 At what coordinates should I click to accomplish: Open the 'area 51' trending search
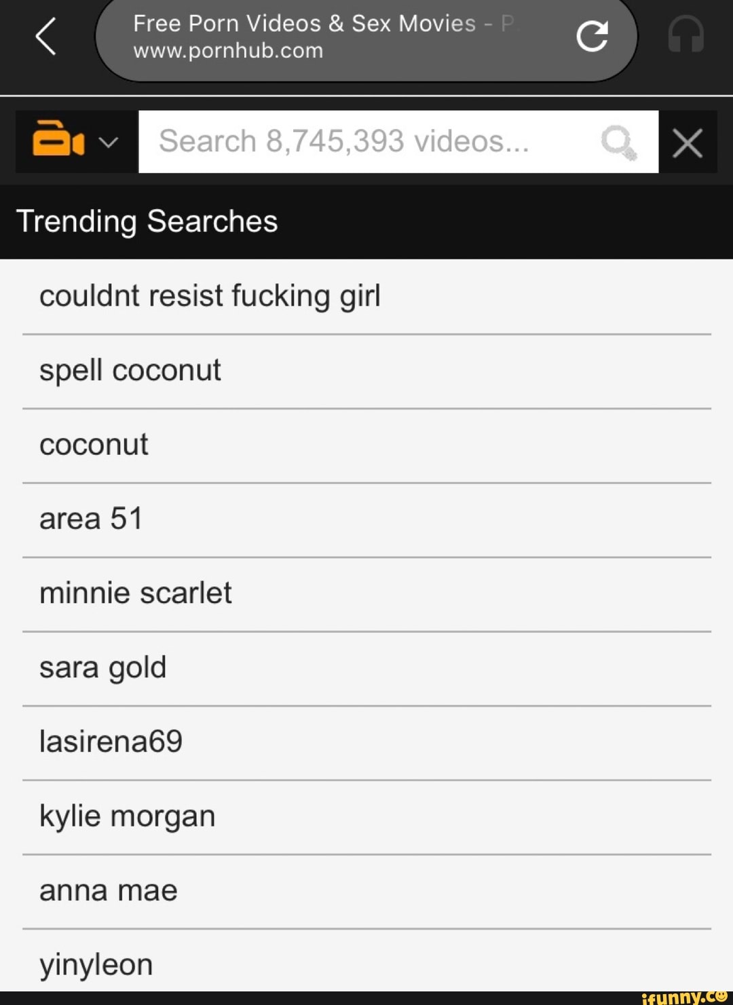(91, 519)
